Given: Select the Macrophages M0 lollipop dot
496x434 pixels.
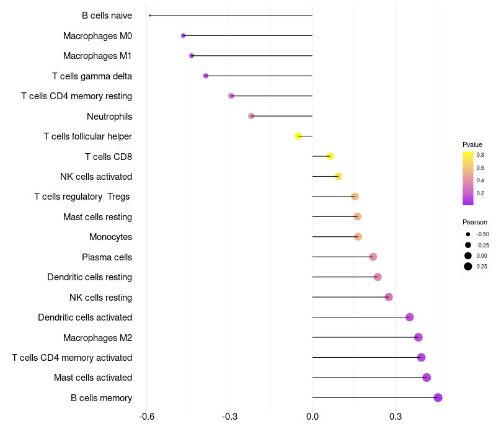Looking at the screenshot, I should (x=184, y=35).
